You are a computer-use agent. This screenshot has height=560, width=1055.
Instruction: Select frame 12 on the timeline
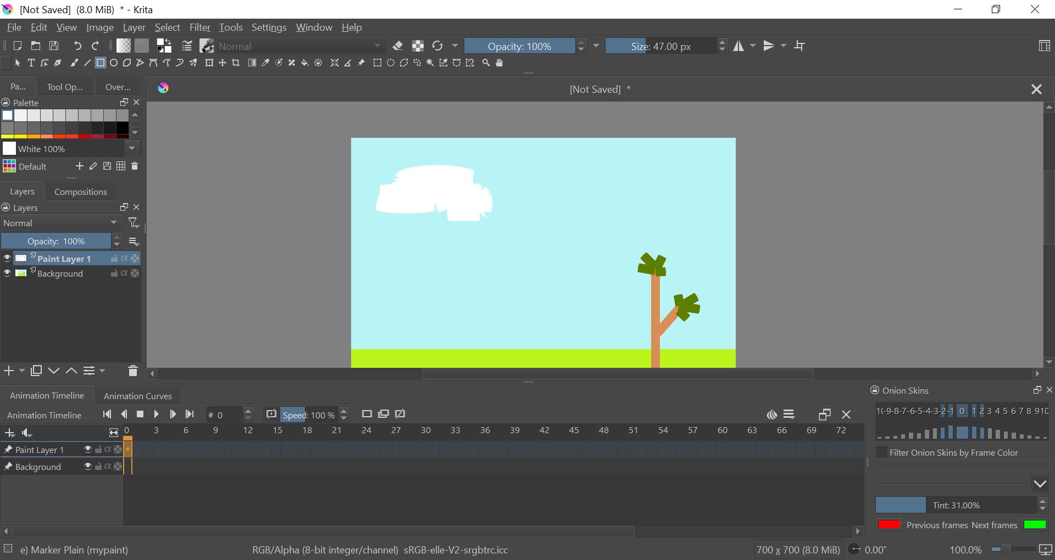pyautogui.click(x=247, y=449)
